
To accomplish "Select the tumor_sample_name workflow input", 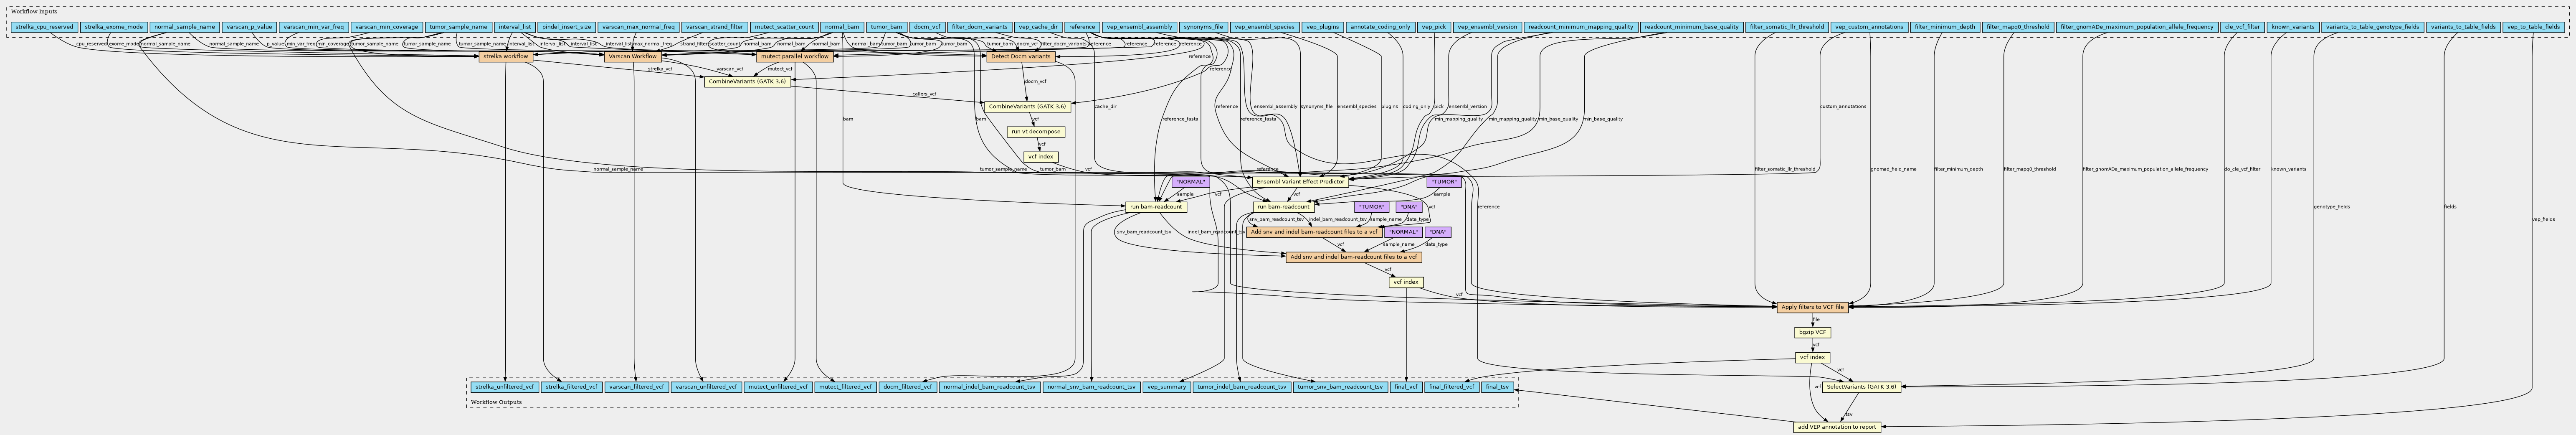I will pyautogui.click(x=458, y=27).
